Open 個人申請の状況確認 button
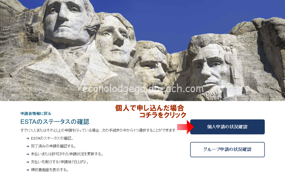The height and width of the screenshot is (178, 285). [x=227, y=127]
